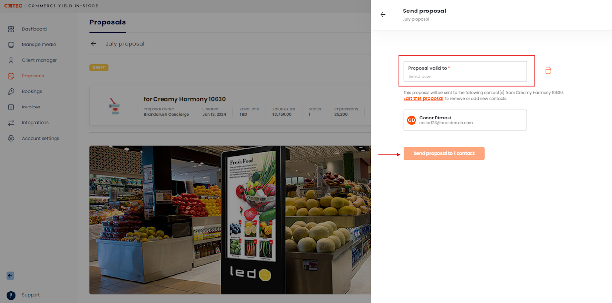The width and height of the screenshot is (612, 303).
Task: Click the Client manager person icon
Action: [x=11, y=60]
